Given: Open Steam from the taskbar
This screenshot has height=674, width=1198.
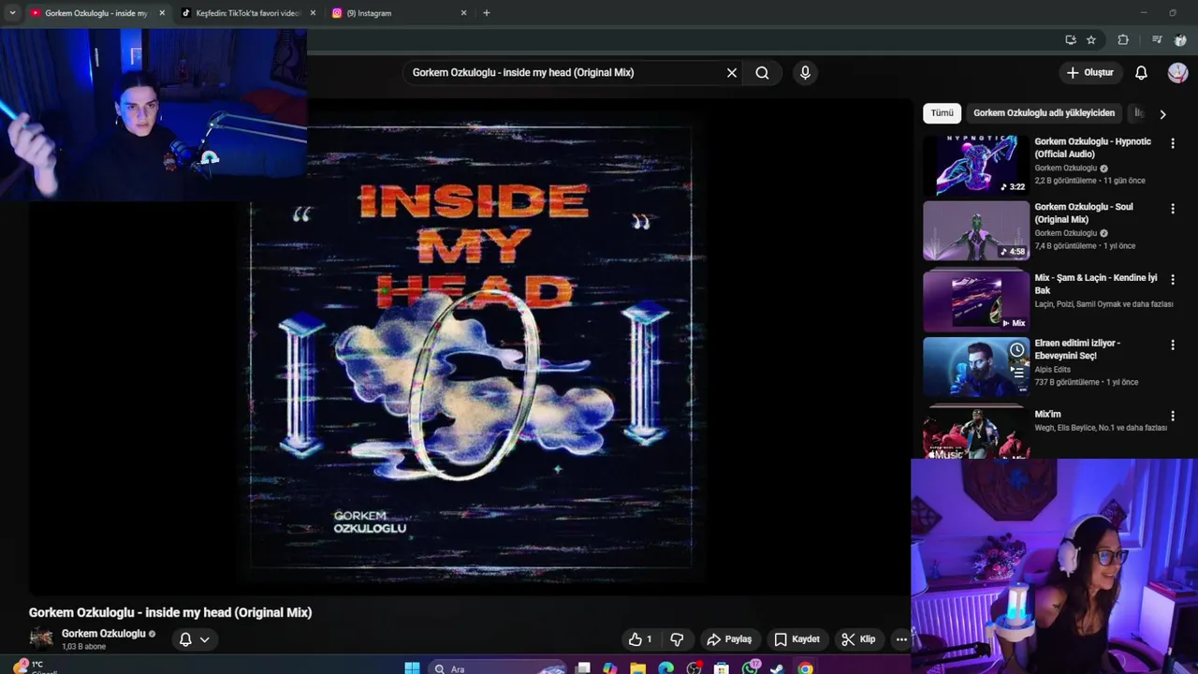Looking at the screenshot, I should 777,668.
